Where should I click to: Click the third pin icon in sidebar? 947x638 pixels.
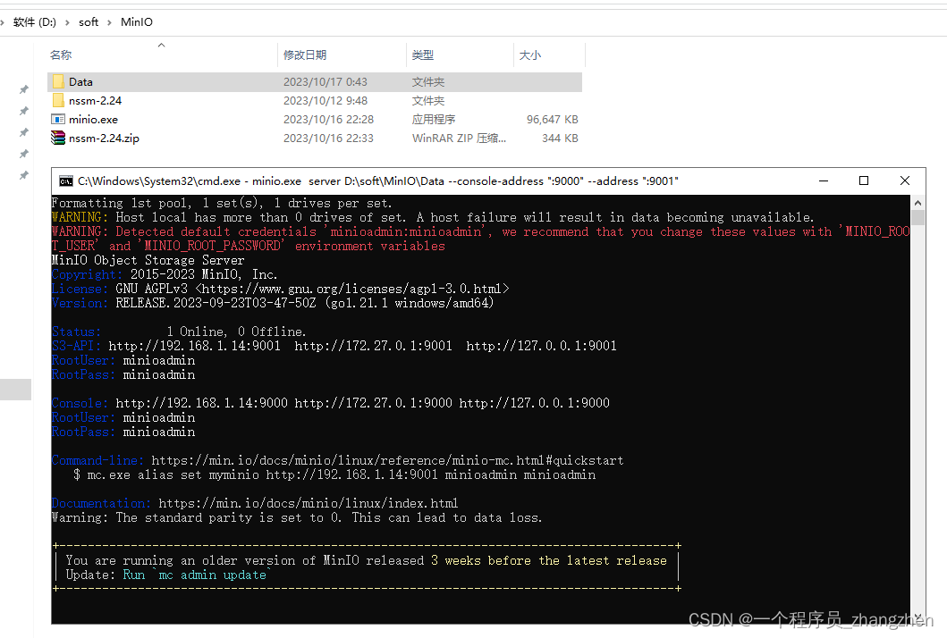[23, 132]
